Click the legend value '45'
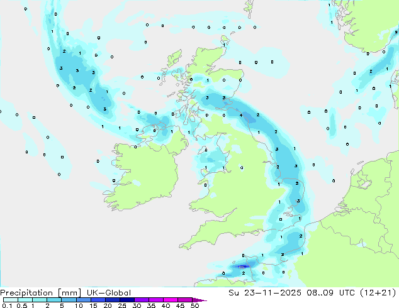 [x=180, y=305]
